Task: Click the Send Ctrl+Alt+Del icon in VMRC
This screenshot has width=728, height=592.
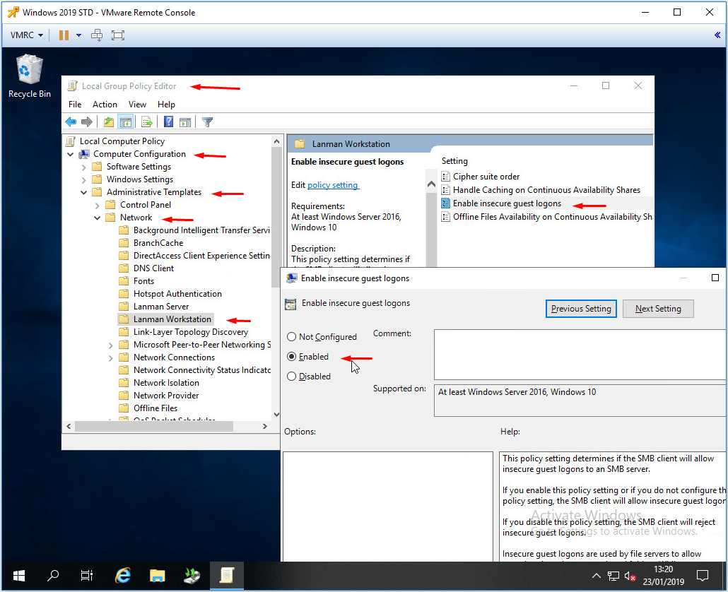Action: click(x=97, y=35)
